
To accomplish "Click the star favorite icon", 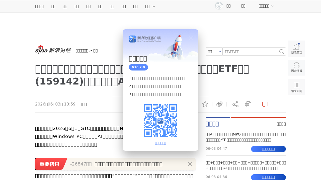I will pyautogui.click(x=205, y=104).
